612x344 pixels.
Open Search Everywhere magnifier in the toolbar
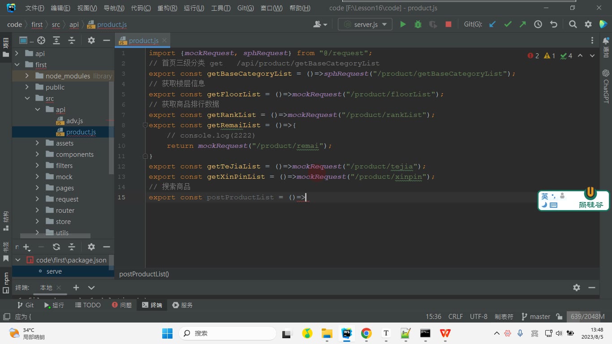(573, 25)
